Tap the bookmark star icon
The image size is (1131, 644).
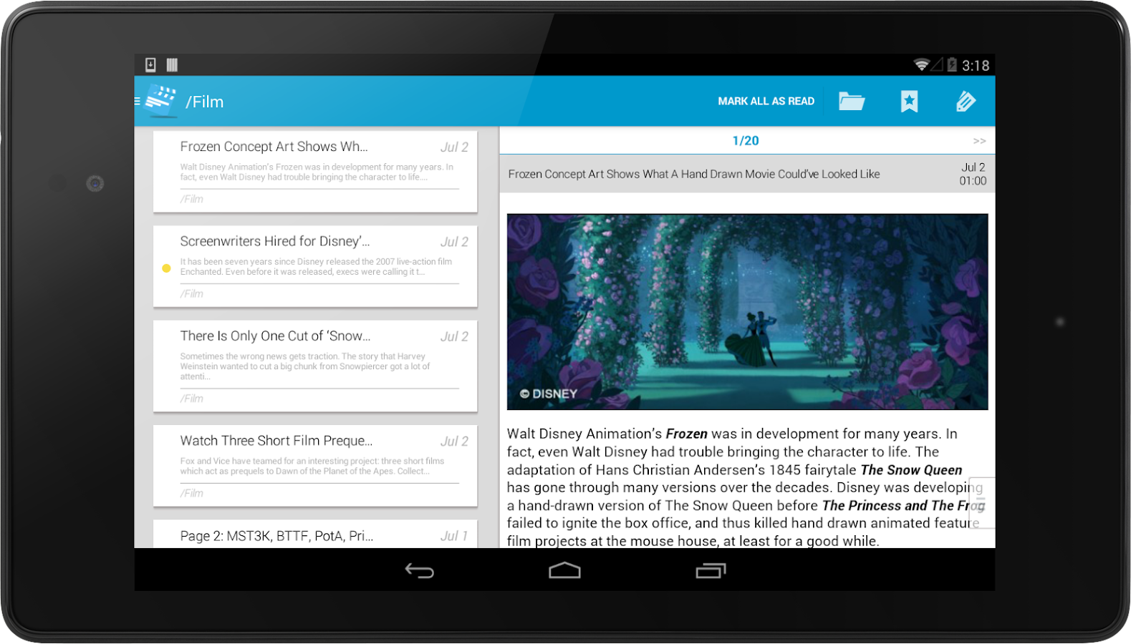pos(909,102)
